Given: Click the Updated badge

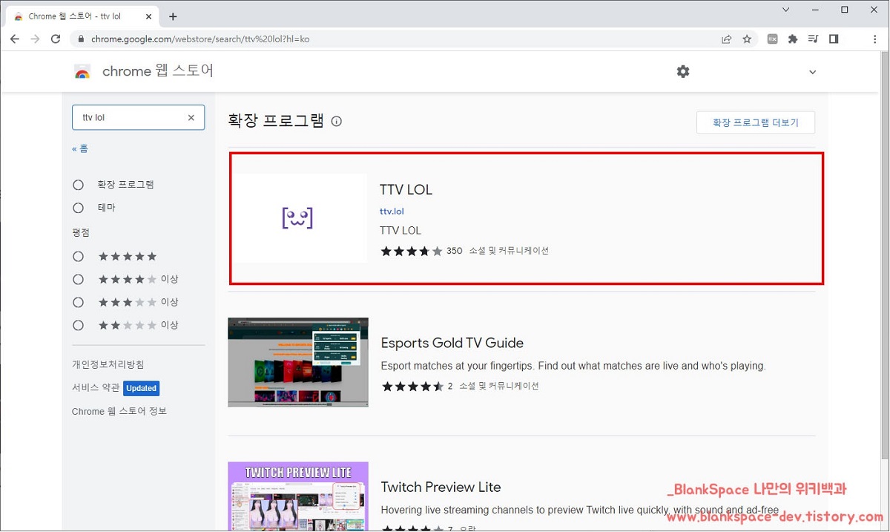Looking at the screenshot, I should [x=141, y=388].
